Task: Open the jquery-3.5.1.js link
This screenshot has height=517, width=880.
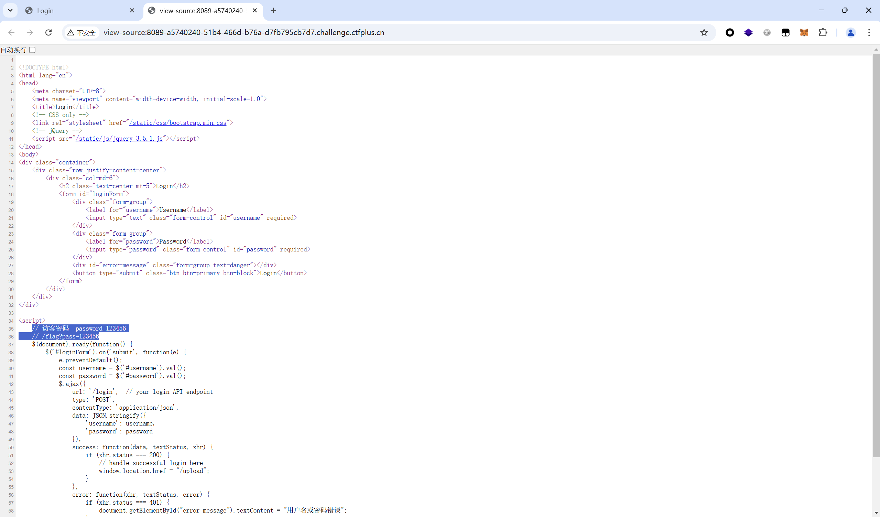Action: pos(119,139)
